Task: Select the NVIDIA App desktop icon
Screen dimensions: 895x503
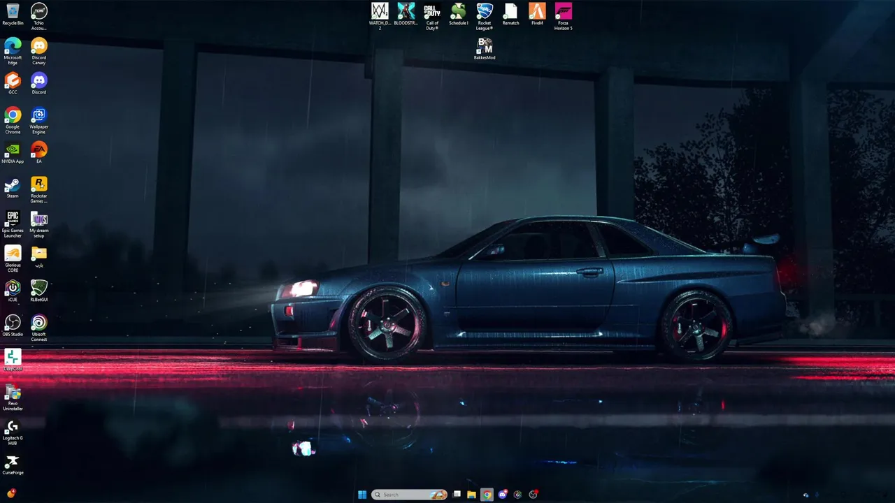Action: [x=13, y=152]
